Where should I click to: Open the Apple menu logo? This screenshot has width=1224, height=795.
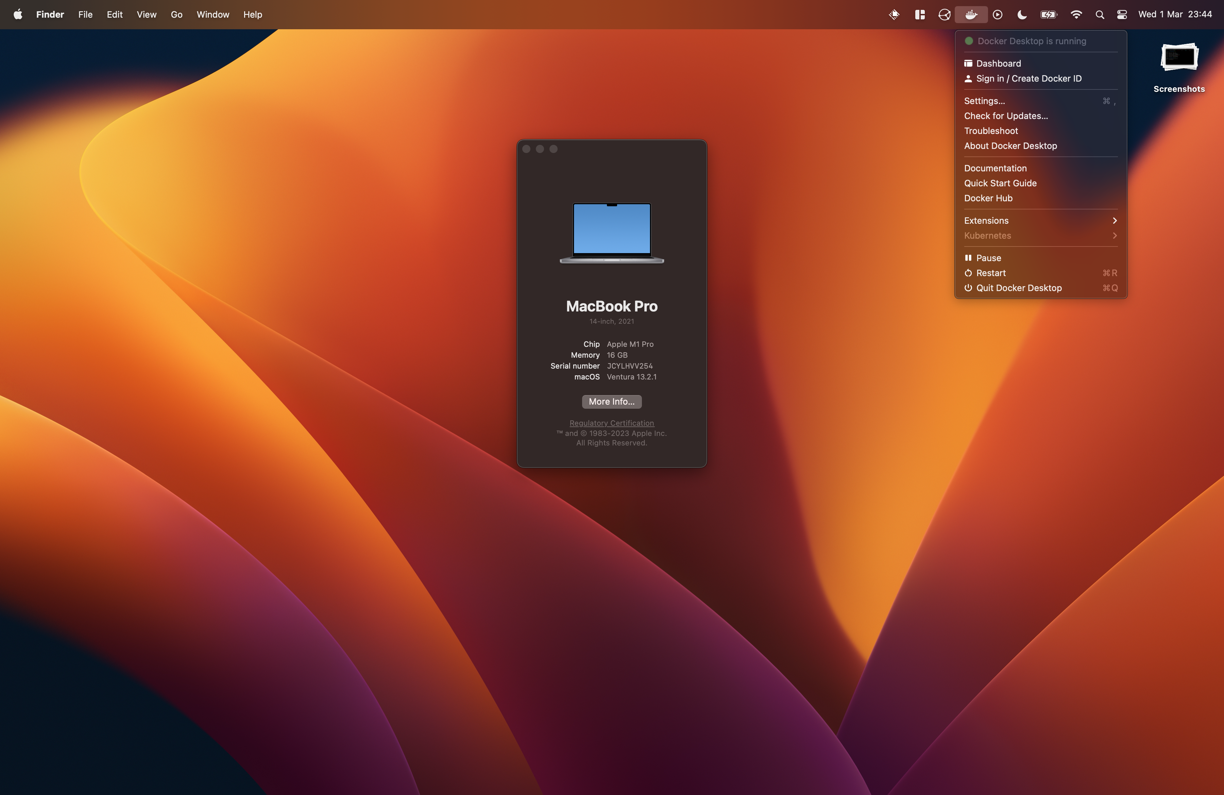[x=18, y=14]
